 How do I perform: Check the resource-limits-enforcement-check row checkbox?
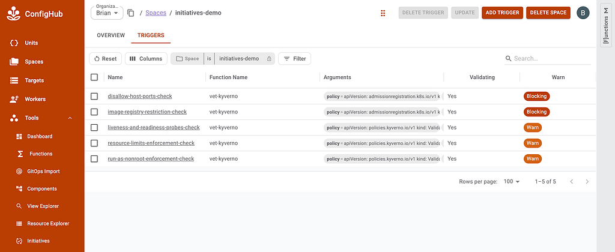94,143
